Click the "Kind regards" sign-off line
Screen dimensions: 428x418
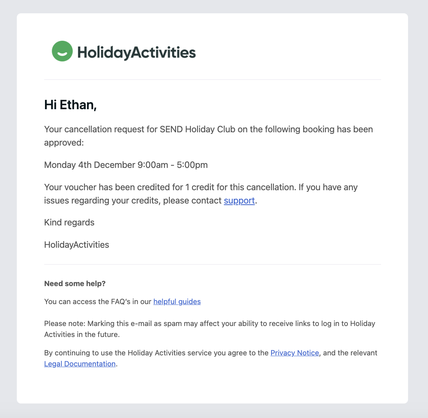69,223
